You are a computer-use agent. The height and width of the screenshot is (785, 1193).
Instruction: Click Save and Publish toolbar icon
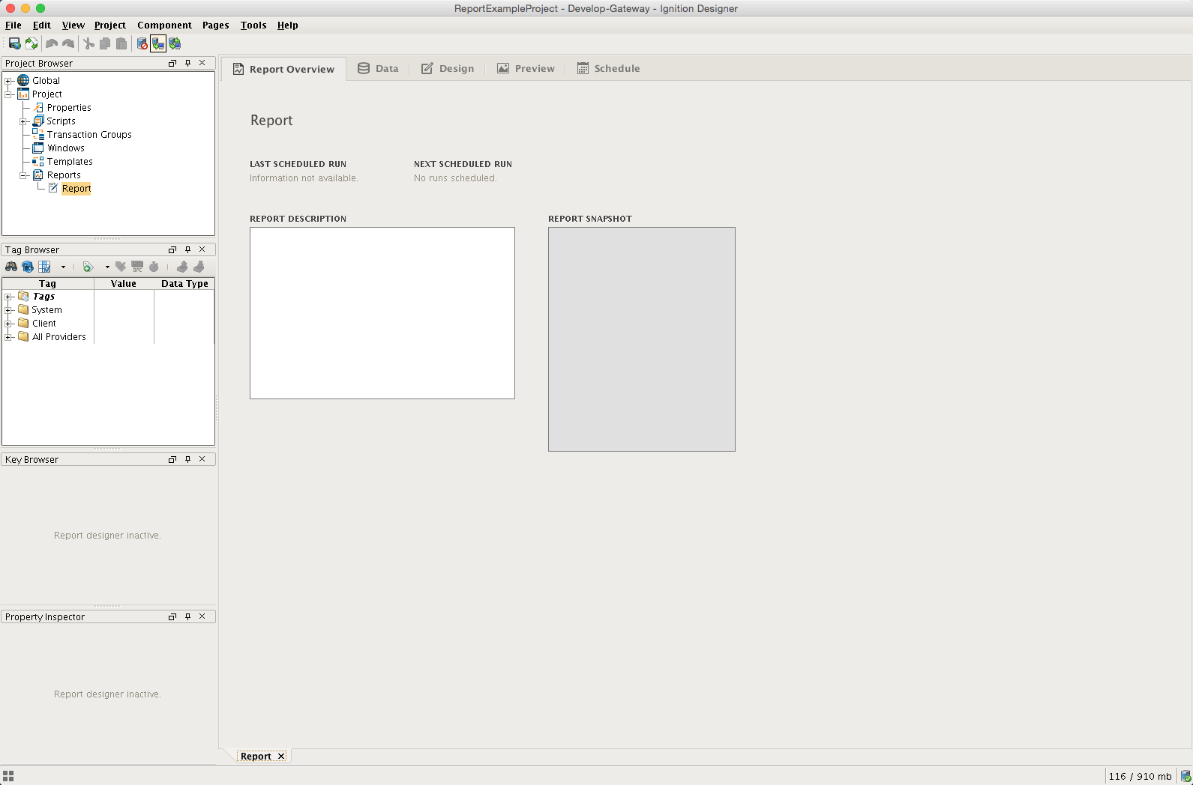click(x=14, y=43)
